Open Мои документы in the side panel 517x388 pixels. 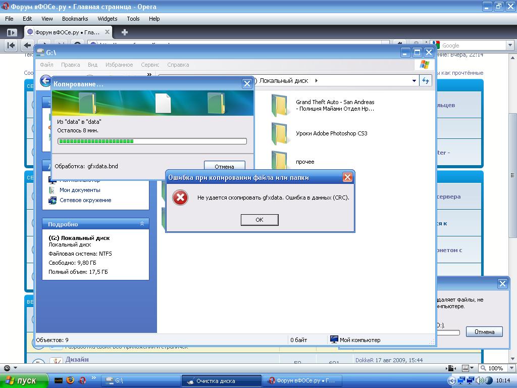80,190
